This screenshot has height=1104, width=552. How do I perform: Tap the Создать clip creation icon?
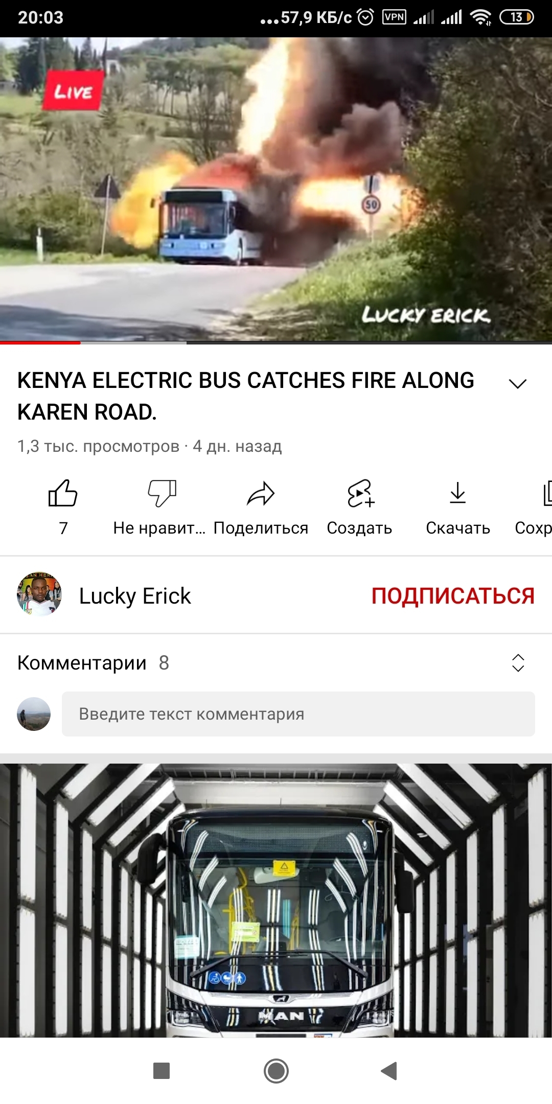click(360, 493)
